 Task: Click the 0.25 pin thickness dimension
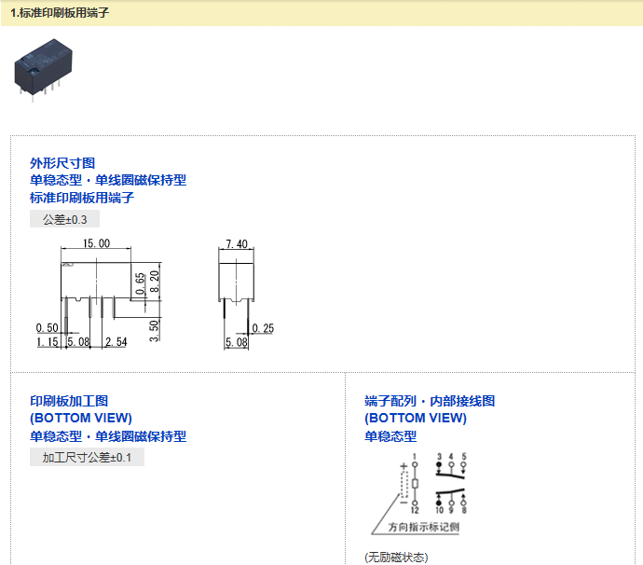click(262, 329)
